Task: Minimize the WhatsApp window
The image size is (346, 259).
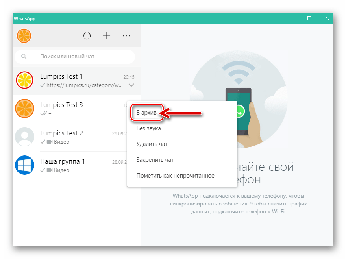Action: (292, 18)
